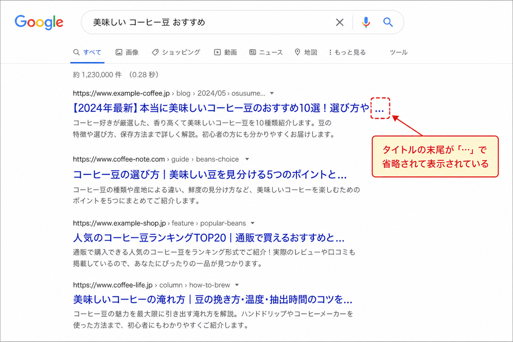Click snippet starting コーヒー好きが厳選した

pos(204,129)
